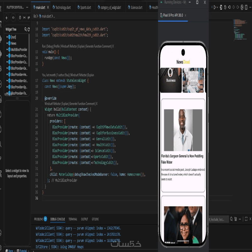The width and height of the screenshot is (252, 252).
Task: Tap the General category card in the emulator
Action: pyautogui.click(x=193, y=80)
